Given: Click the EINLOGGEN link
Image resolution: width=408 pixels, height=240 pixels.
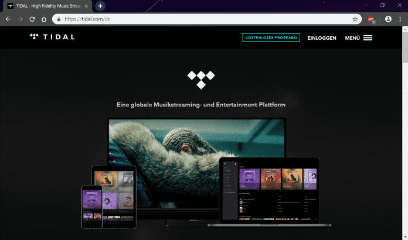Looking at the screenshot, I should 322,38.
